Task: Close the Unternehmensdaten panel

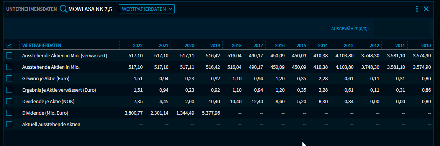Action: click(426, 9)
